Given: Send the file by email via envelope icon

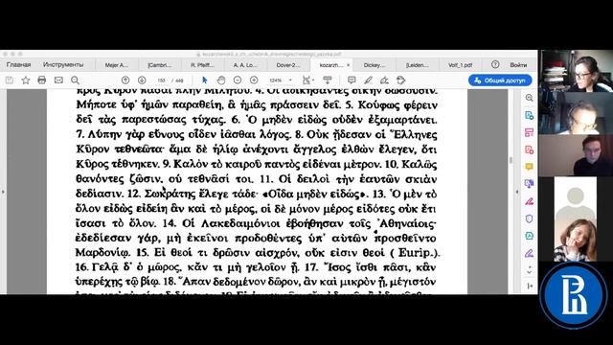Looking at the screenshot, I should [58, 80].
